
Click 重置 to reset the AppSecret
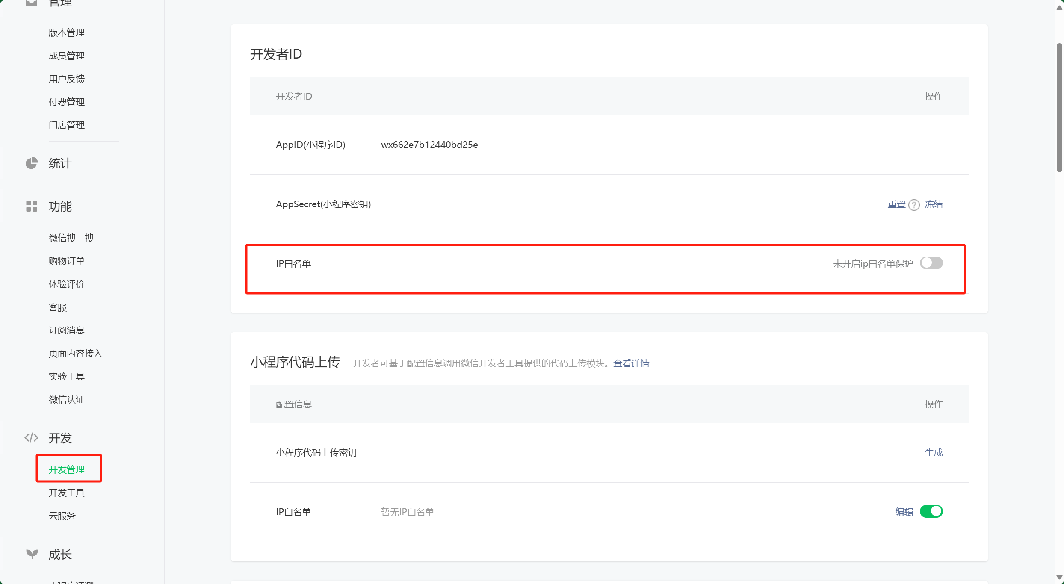pyautogui.click(x=896, y=204)
